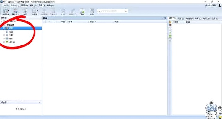The width and height of the screenshot is (222, 119).
Task: Click the 题录 list panel title
Action: [45, 18]
